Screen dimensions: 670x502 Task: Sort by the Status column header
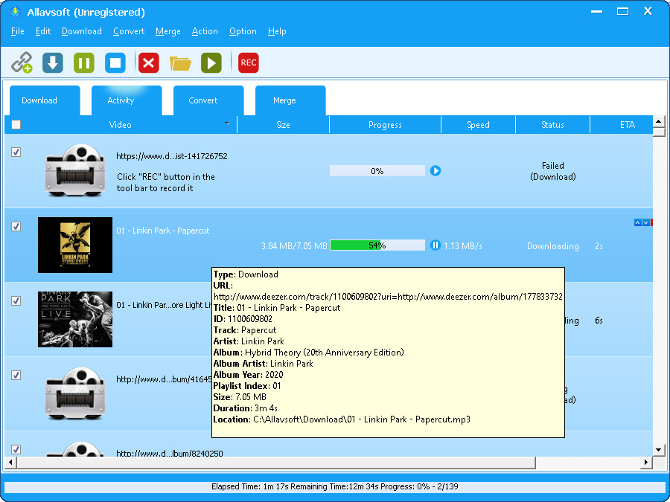(552, 125)
